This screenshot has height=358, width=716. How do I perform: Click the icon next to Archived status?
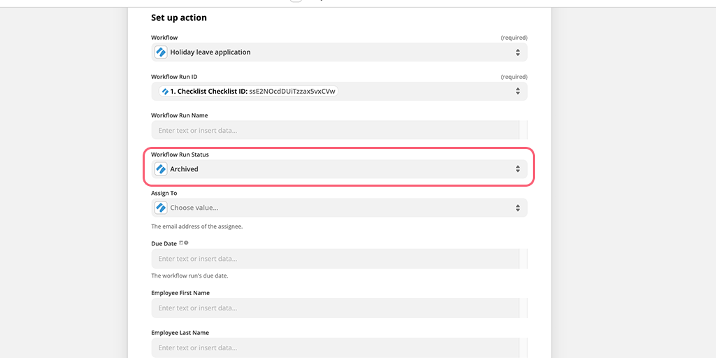(161, 169)
